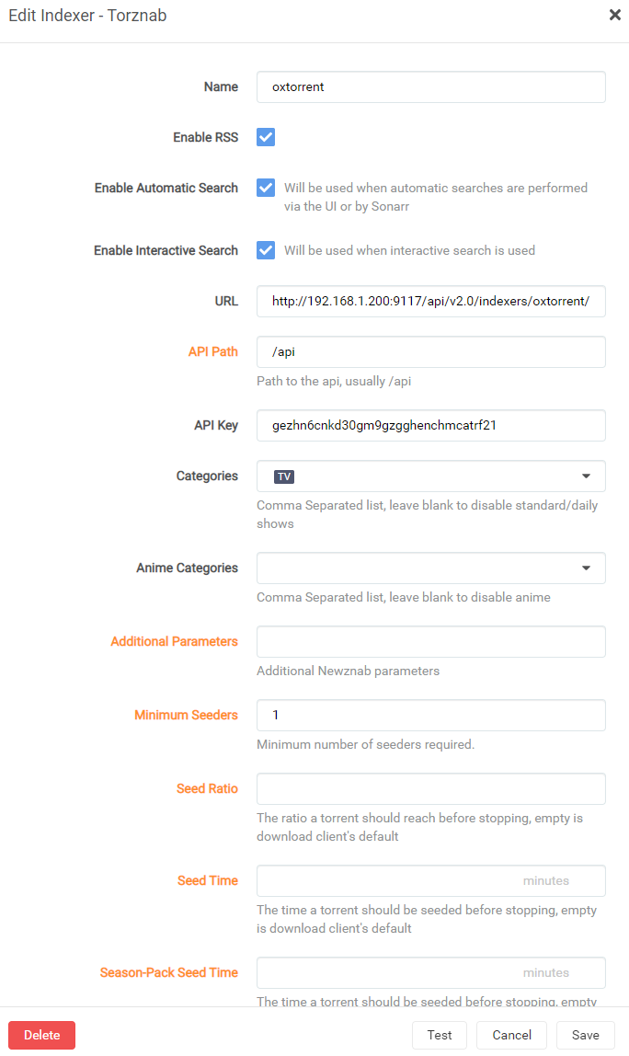
Task: Cancel editing the indexer
Action: point(511,1035)
